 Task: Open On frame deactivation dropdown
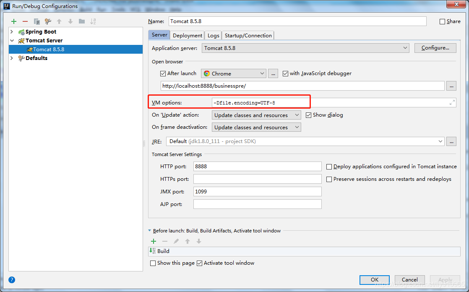(x=256, y=127)
